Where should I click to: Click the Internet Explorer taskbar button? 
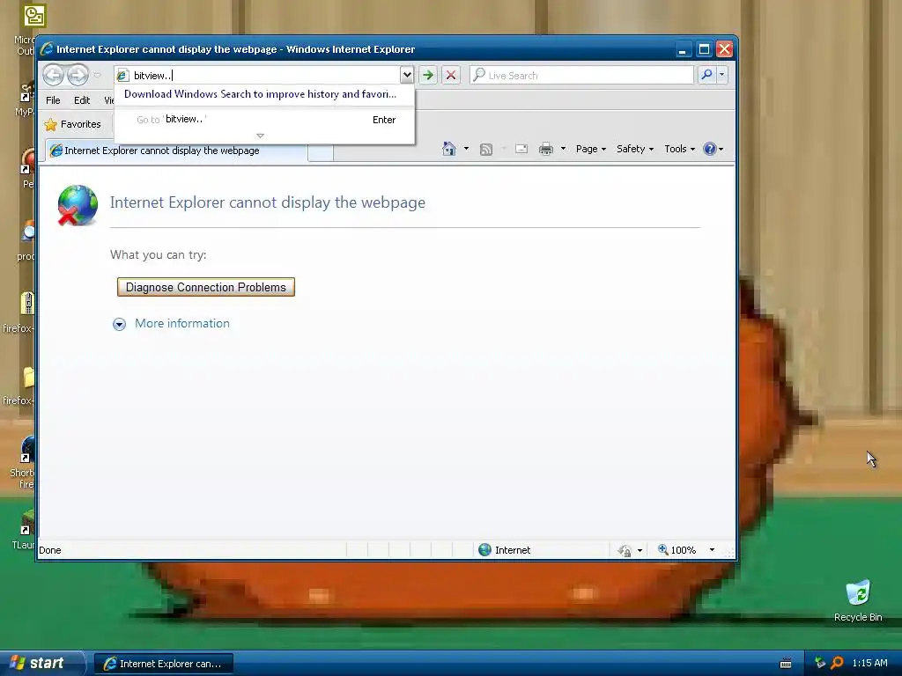tap(163, 664)
